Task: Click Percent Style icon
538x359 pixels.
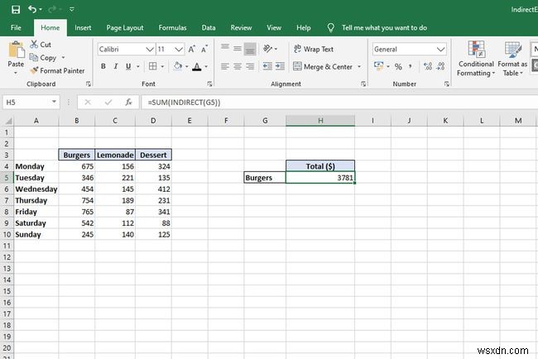Action: click(398, 66)
